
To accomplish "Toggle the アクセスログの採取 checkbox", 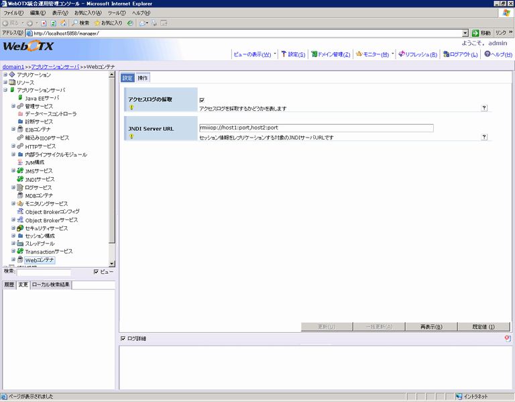I will [x=202, y=100].
